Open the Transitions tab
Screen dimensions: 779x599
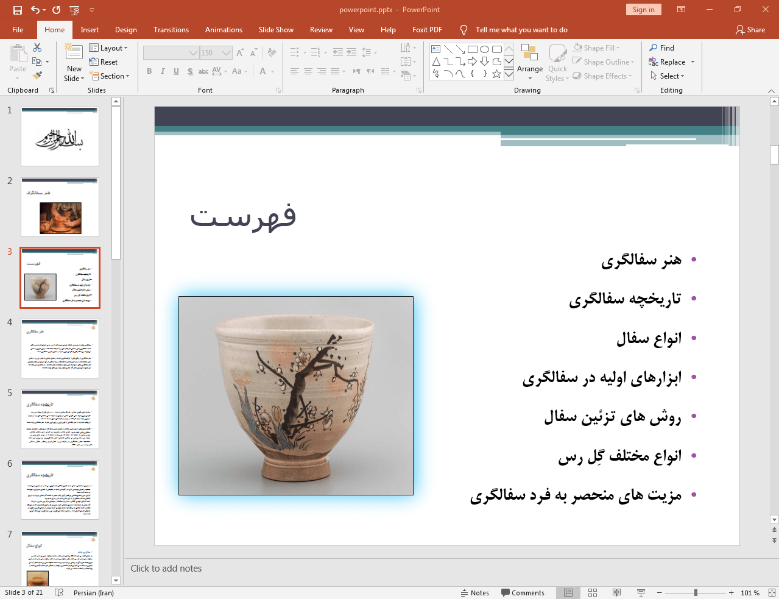tap(171, 29)
